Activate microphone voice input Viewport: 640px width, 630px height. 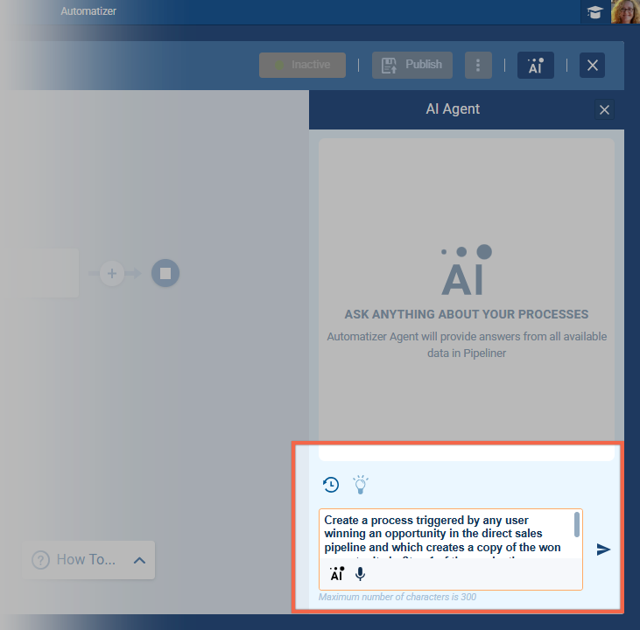[x=360, y=574]
